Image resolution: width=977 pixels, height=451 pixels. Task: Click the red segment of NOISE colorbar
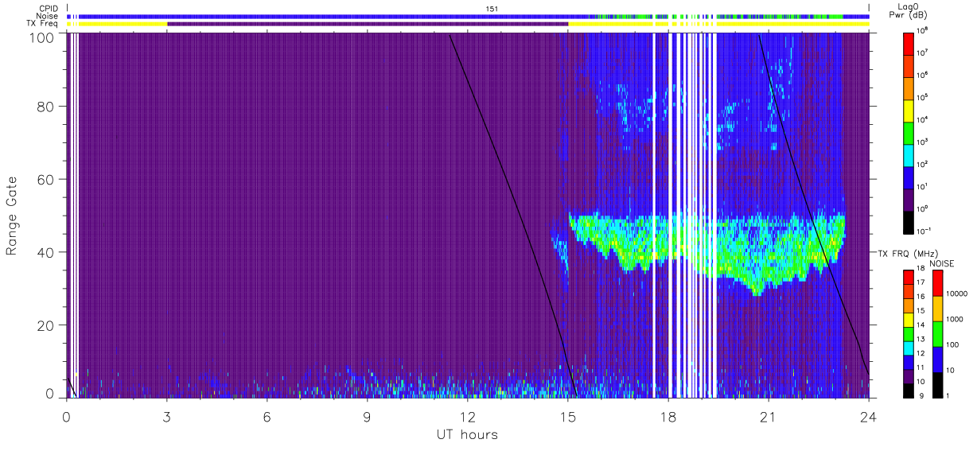(937, 283)
